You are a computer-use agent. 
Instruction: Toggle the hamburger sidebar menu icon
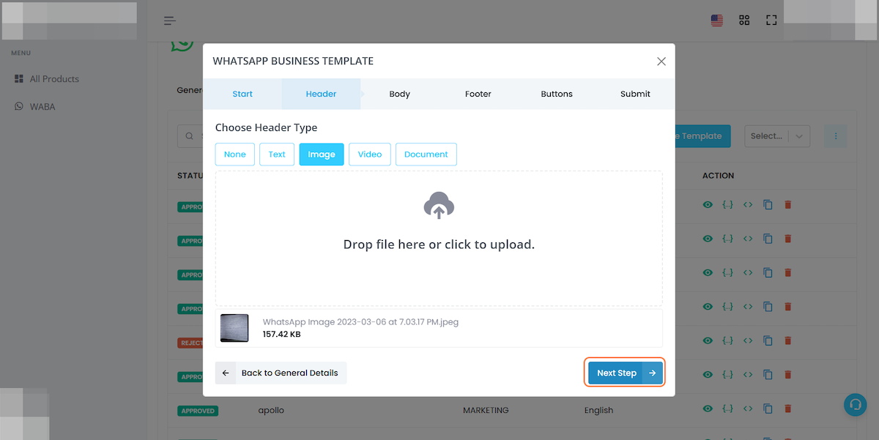[x=170, y=20]
